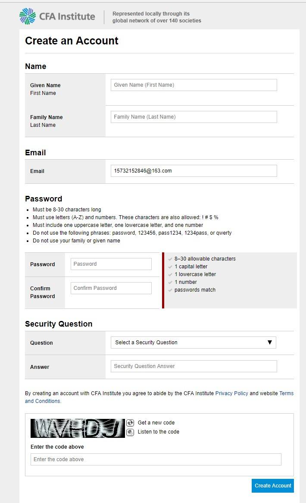This screenshot has height=503, width=306.
Task: Click the Listen to the code speaker icon
Action: (x=130, y=432)
